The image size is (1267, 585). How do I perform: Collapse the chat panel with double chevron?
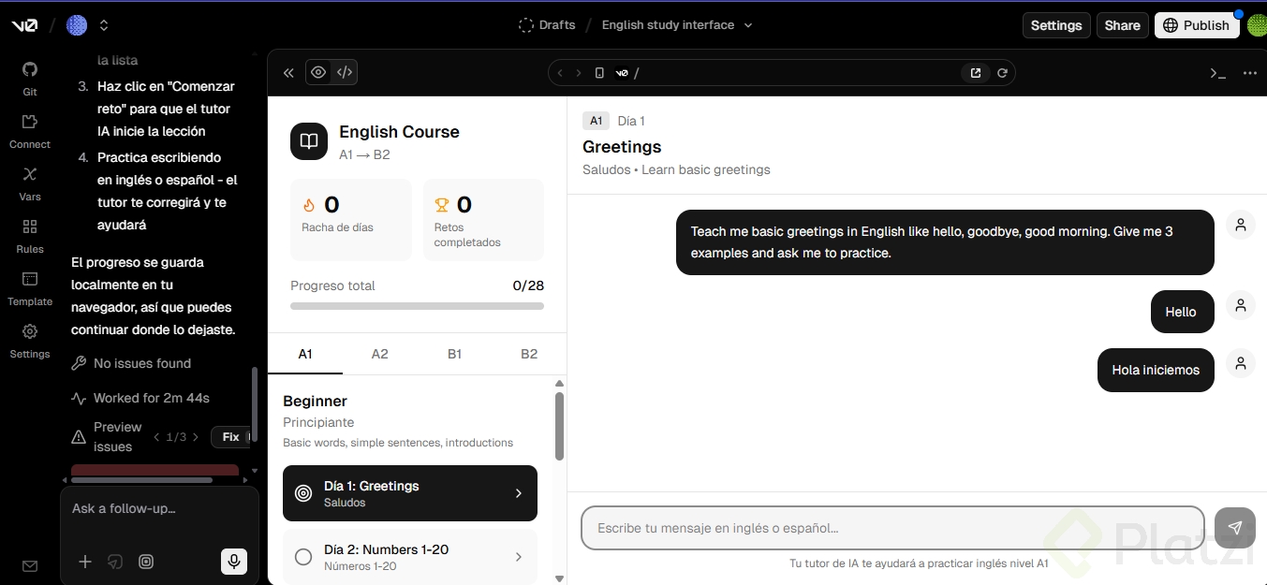pyautogui.click(x=288, y=73)
